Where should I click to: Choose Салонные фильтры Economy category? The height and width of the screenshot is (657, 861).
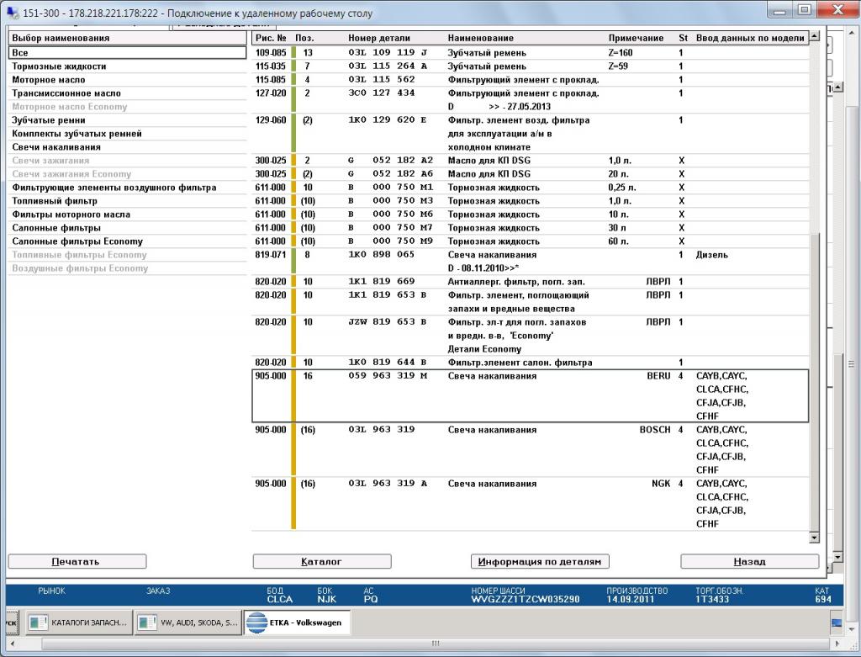coord(128,241)
